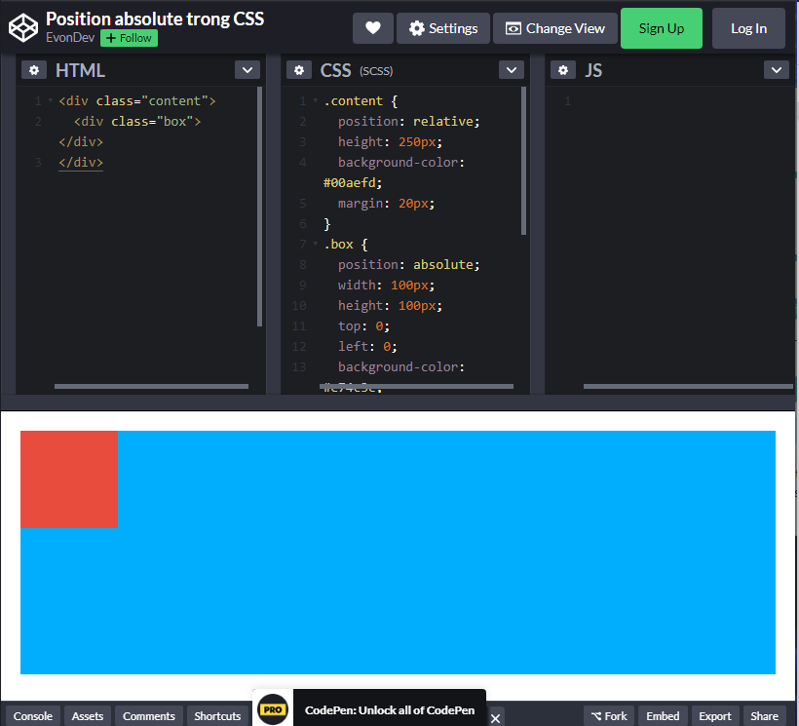The image size is (799, 726).
Task: Open the Console panel
Action: [32, 716]
